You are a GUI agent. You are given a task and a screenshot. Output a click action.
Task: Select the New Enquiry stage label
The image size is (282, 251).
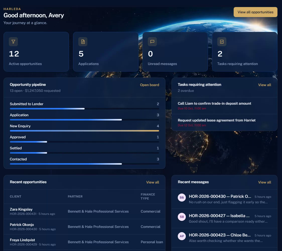coord(20,126)
